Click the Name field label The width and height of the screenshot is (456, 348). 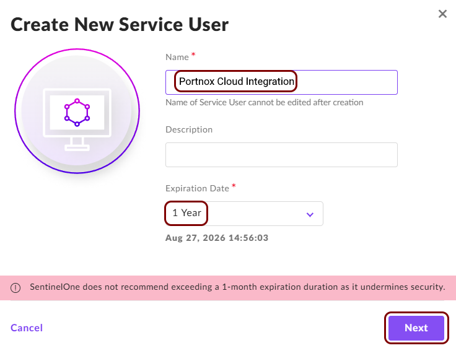click(177, 57)
